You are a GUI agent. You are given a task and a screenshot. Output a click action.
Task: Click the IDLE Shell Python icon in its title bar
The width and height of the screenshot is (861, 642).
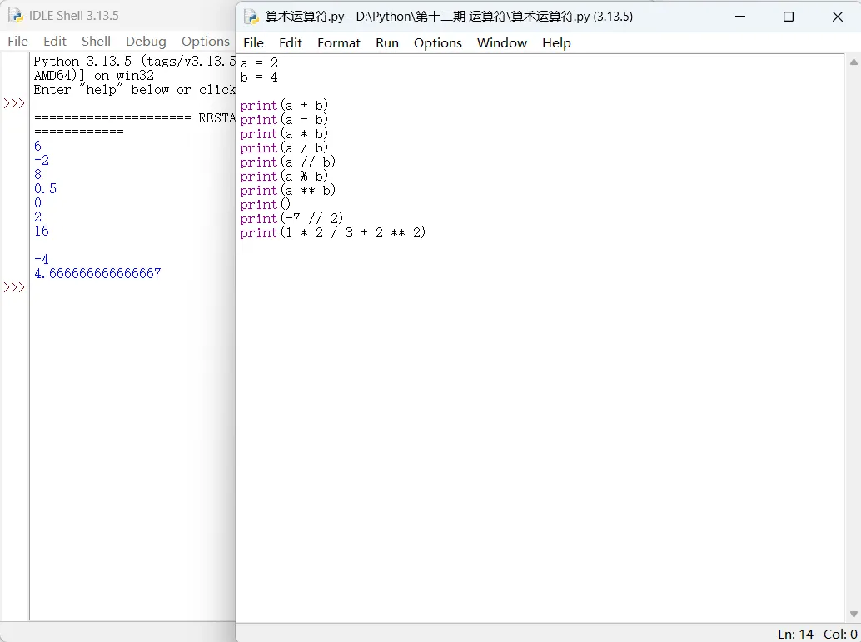tap(15, 15)
